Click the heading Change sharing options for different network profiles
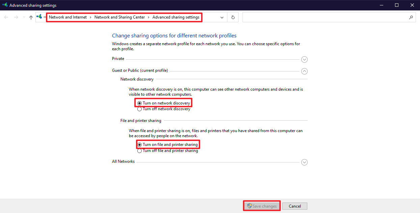Image resolution: width=420 pixels, height=213 pixels. click(x=174, y=36)
